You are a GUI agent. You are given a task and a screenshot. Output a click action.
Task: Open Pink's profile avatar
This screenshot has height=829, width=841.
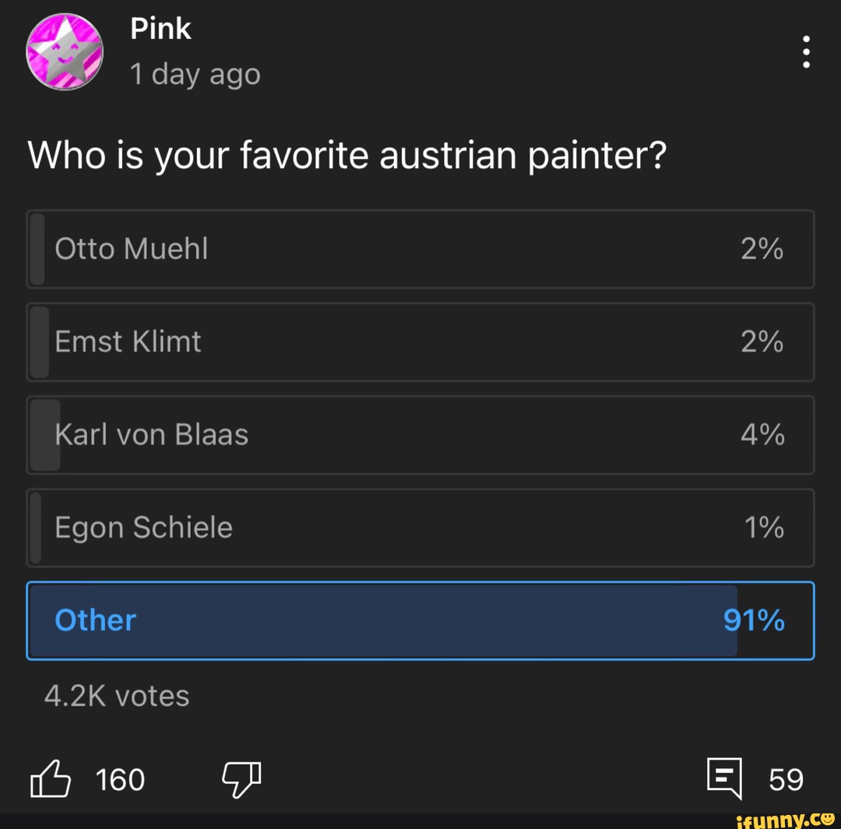[x=65, y=51]
